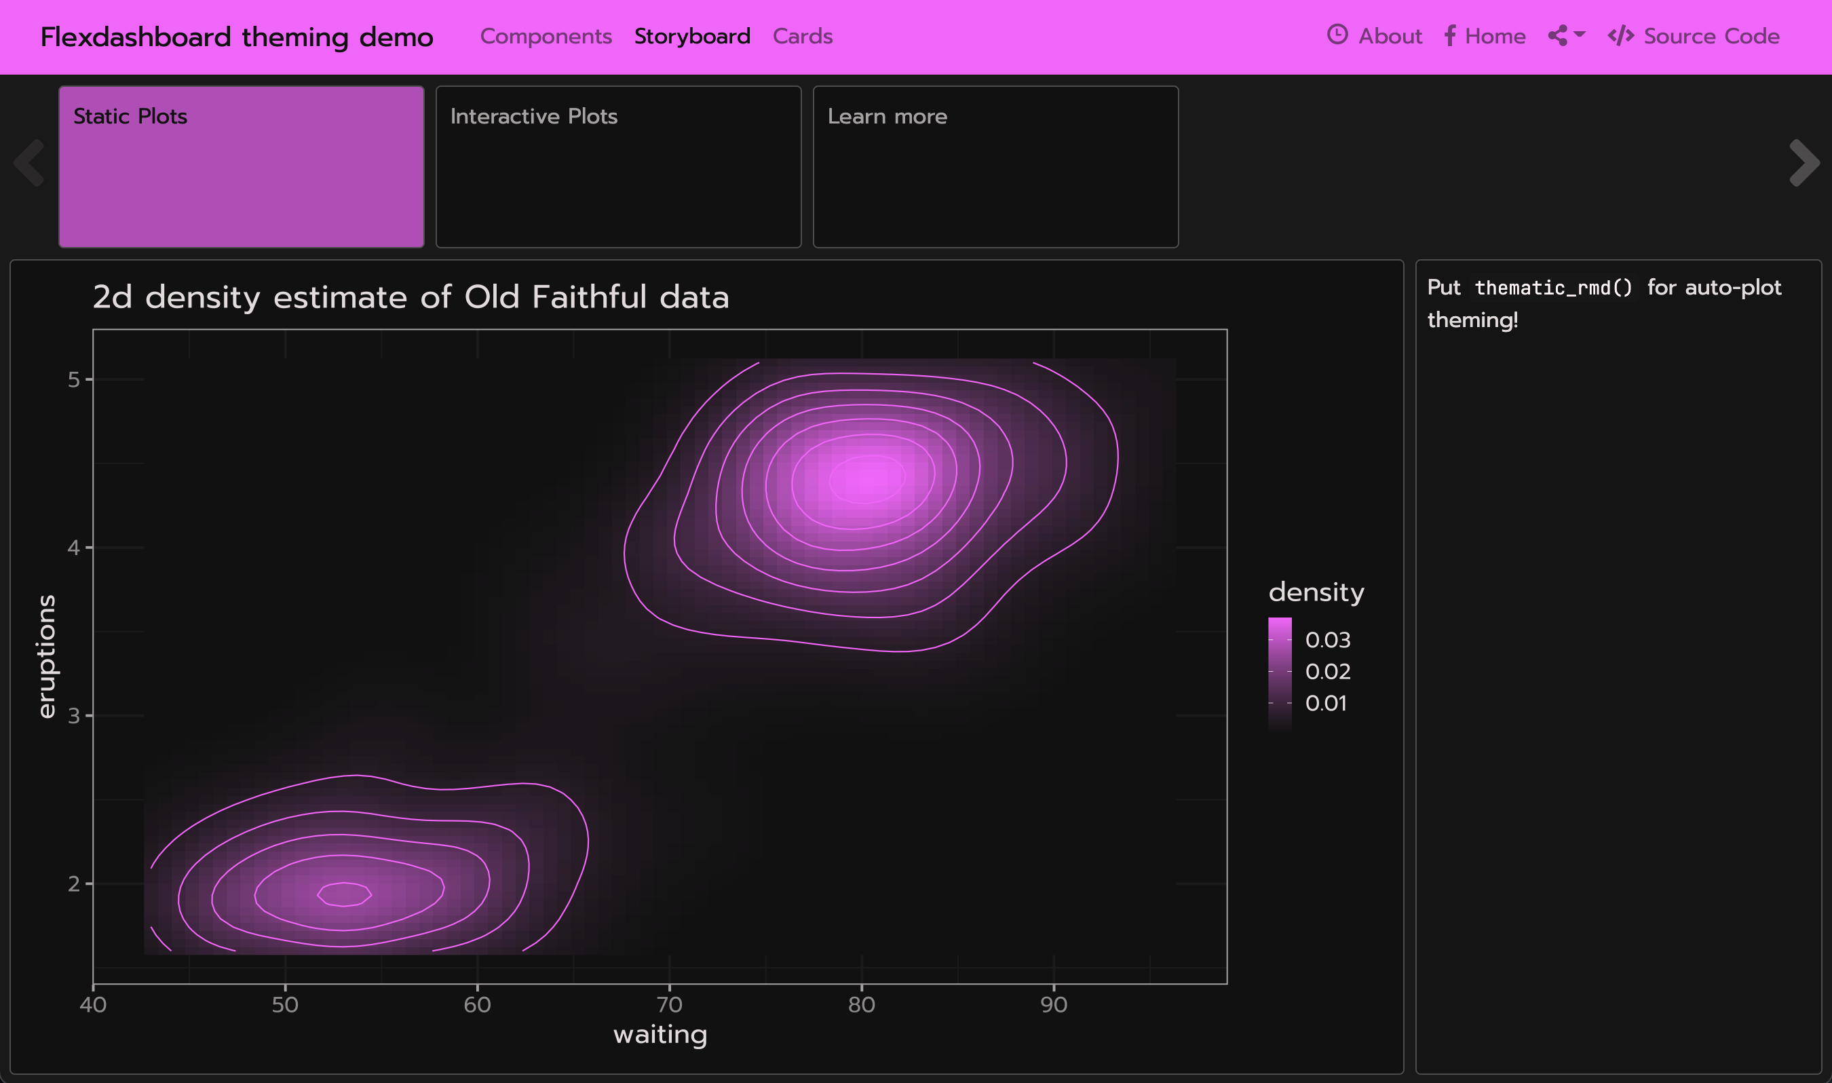The image size is (1832, 1083).
Task: Advance to next storyboard frame arrow
Action: coord(1804,163)
